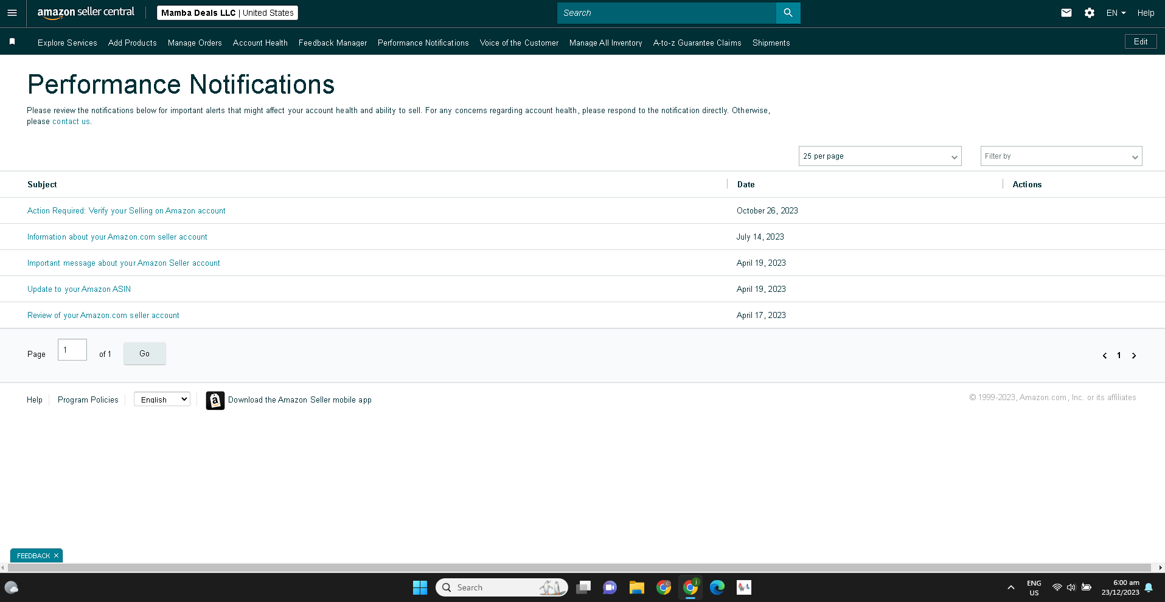
Task: Click the horizontal scrollbar at page bottom
Action: (579, 567)
